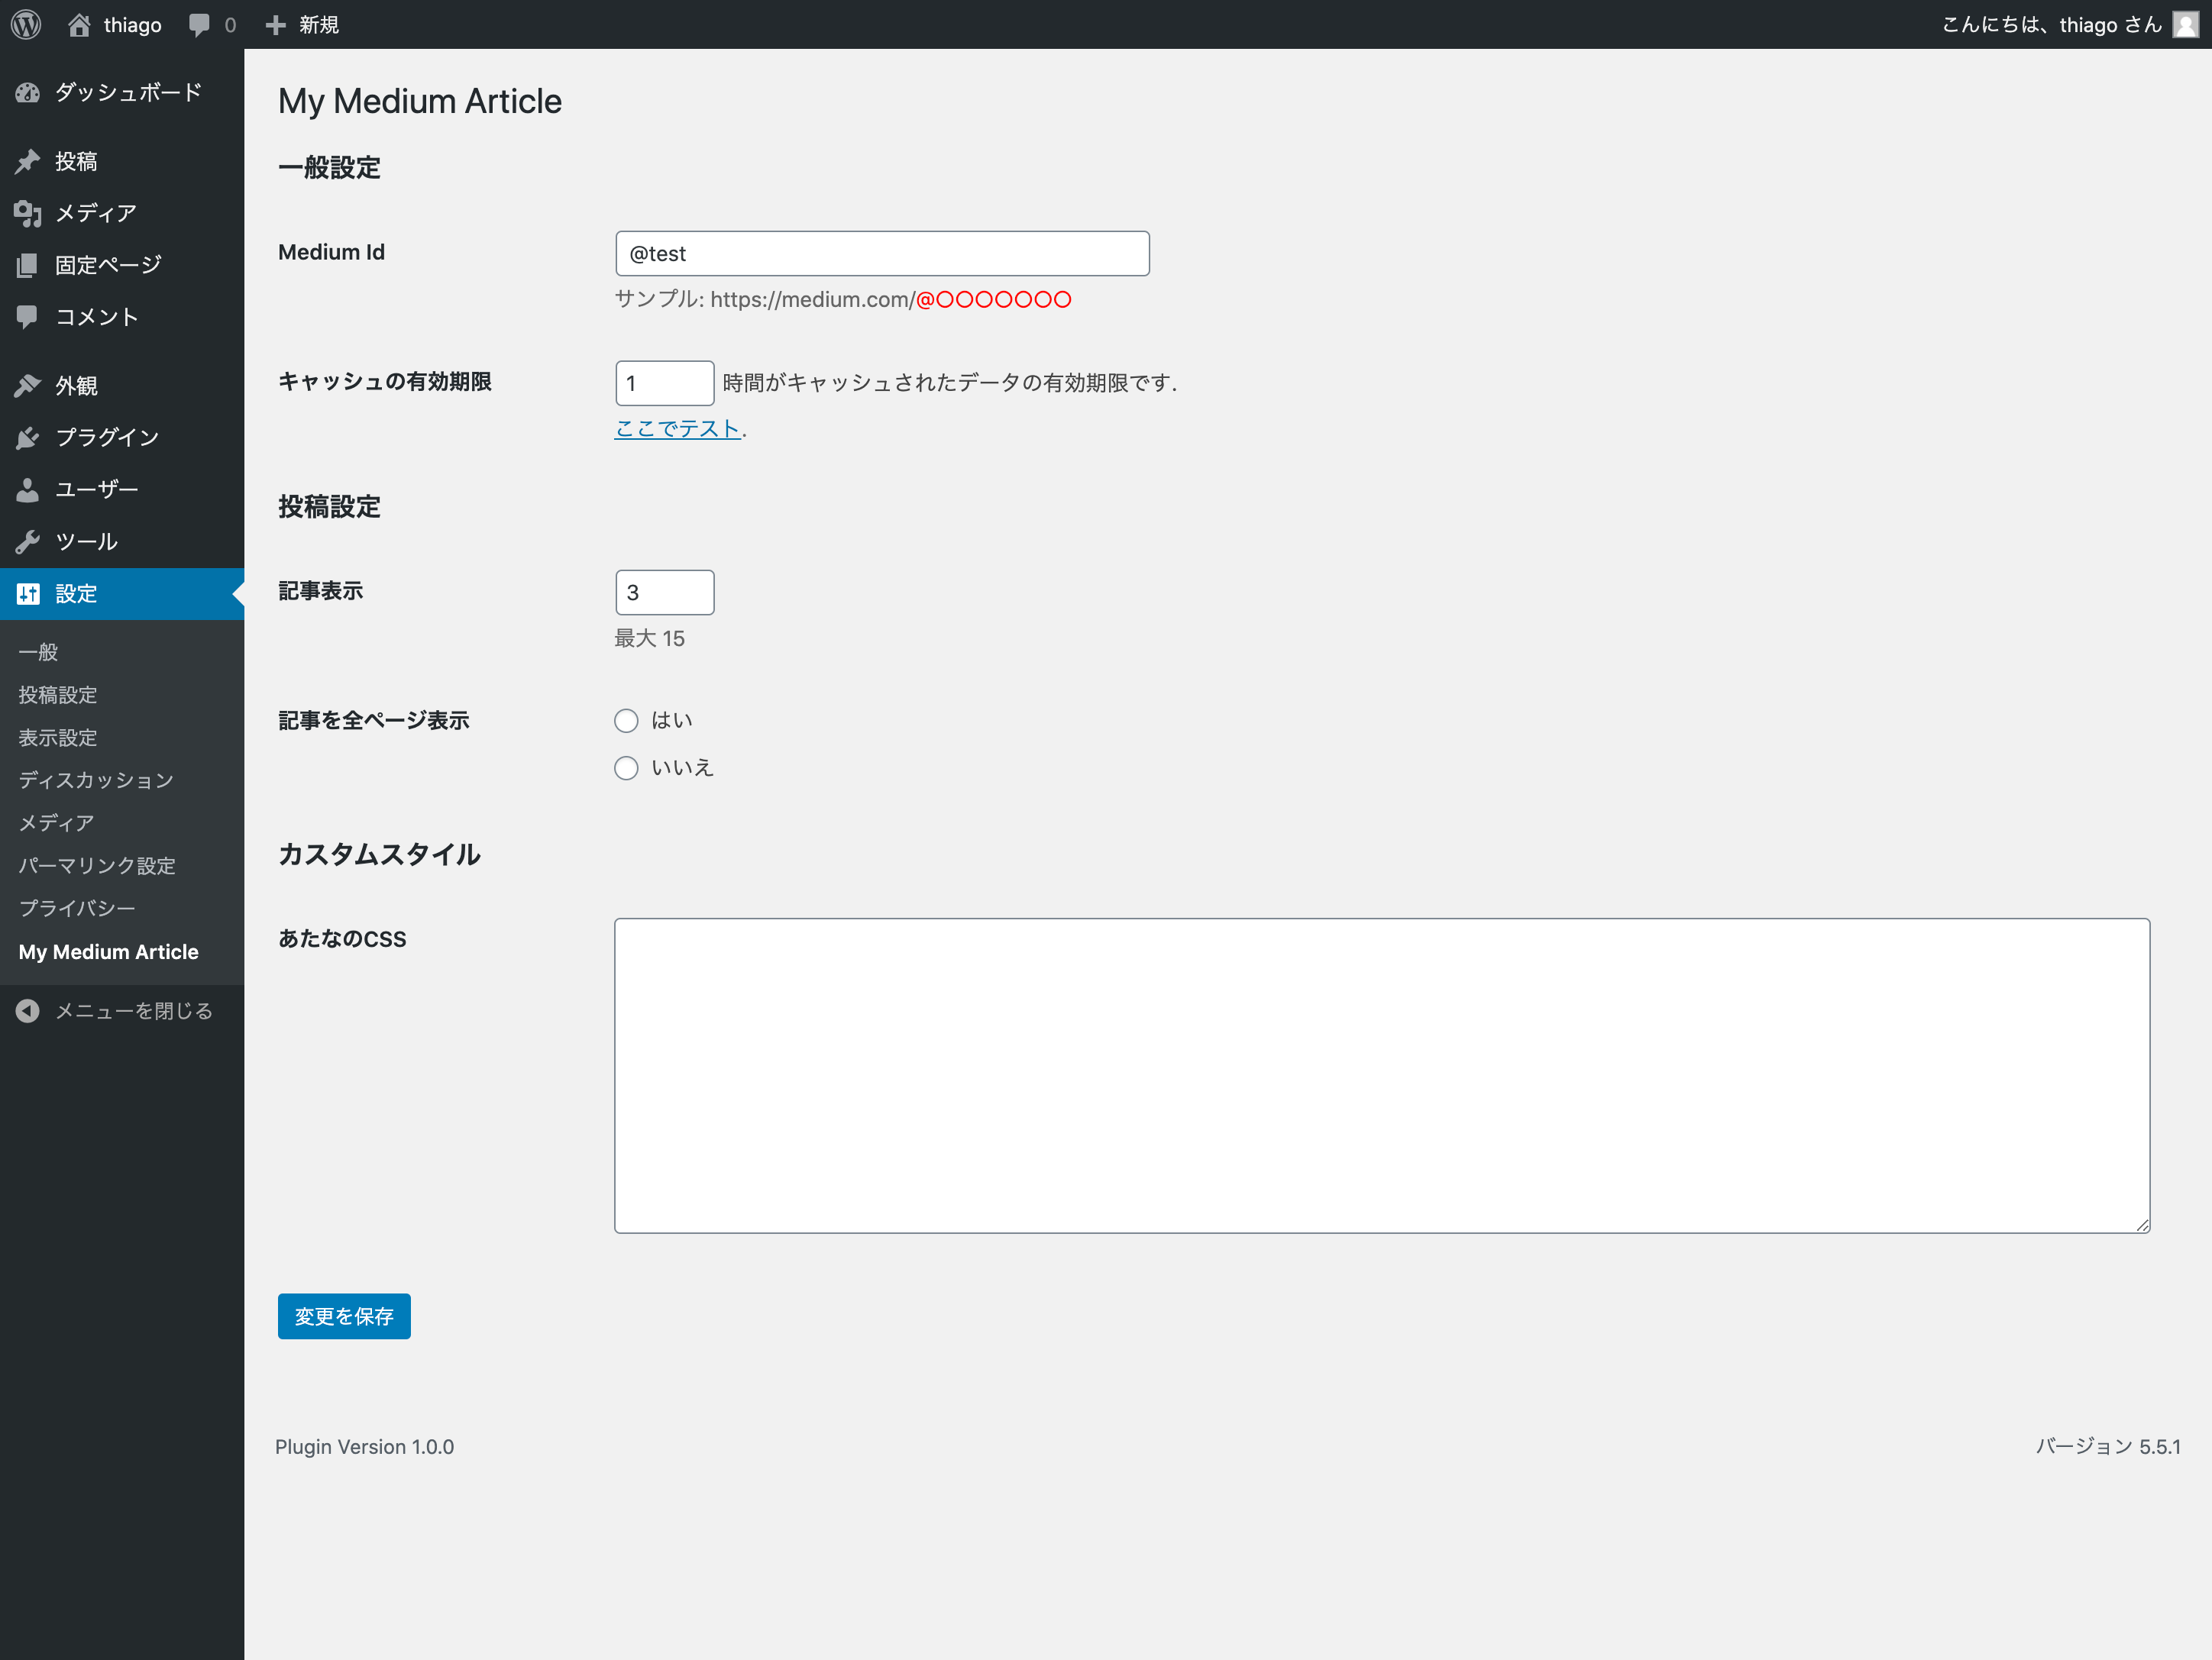Click 変更を保存 save changes button
This screenshot has width=2212, height=1660.
(344, 1315)
